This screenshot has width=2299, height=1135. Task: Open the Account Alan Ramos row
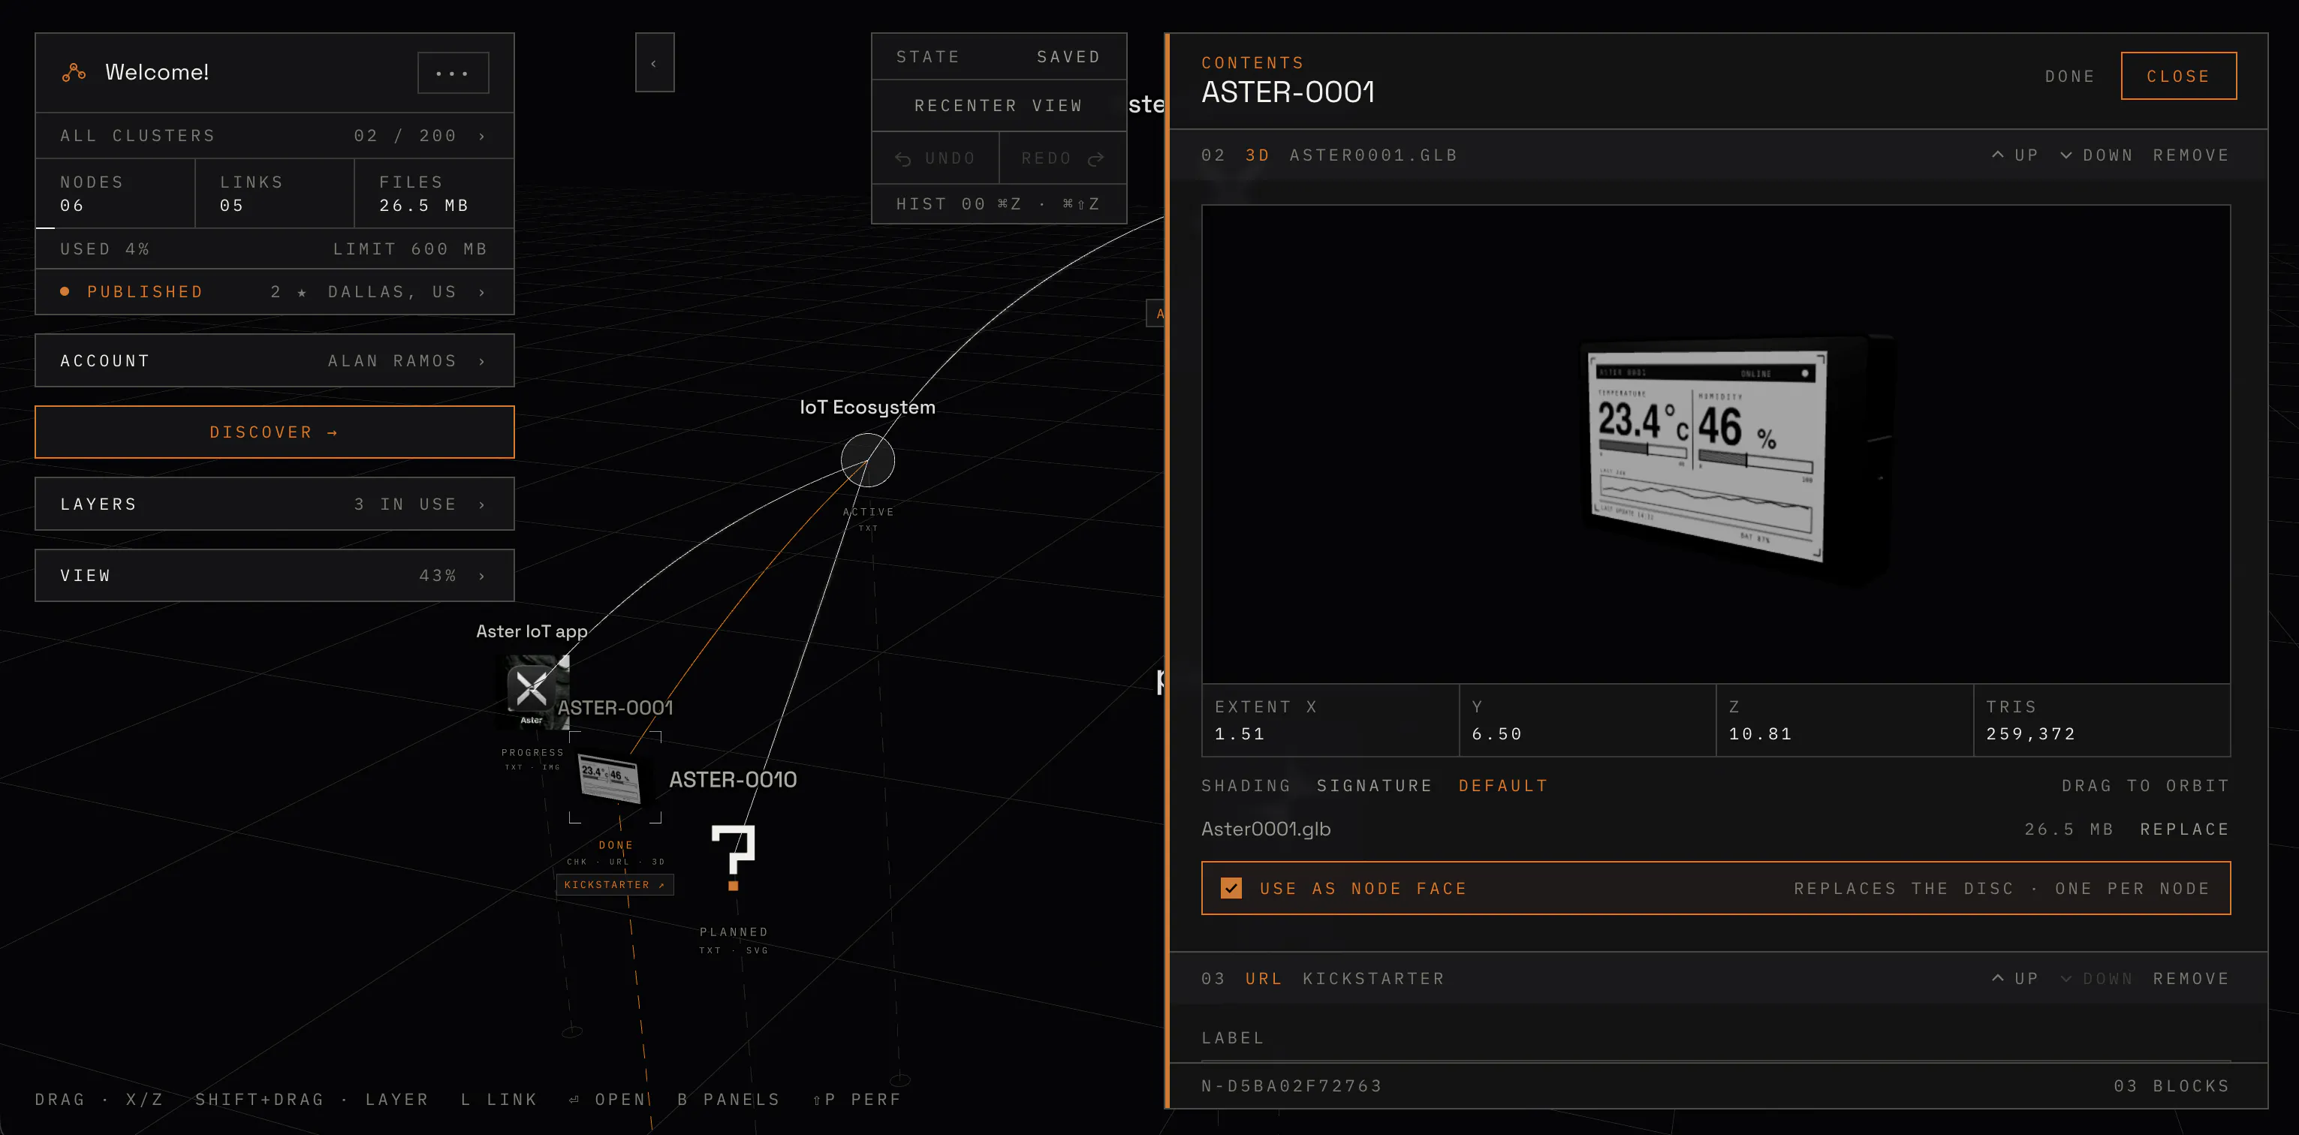pos(274,360)
